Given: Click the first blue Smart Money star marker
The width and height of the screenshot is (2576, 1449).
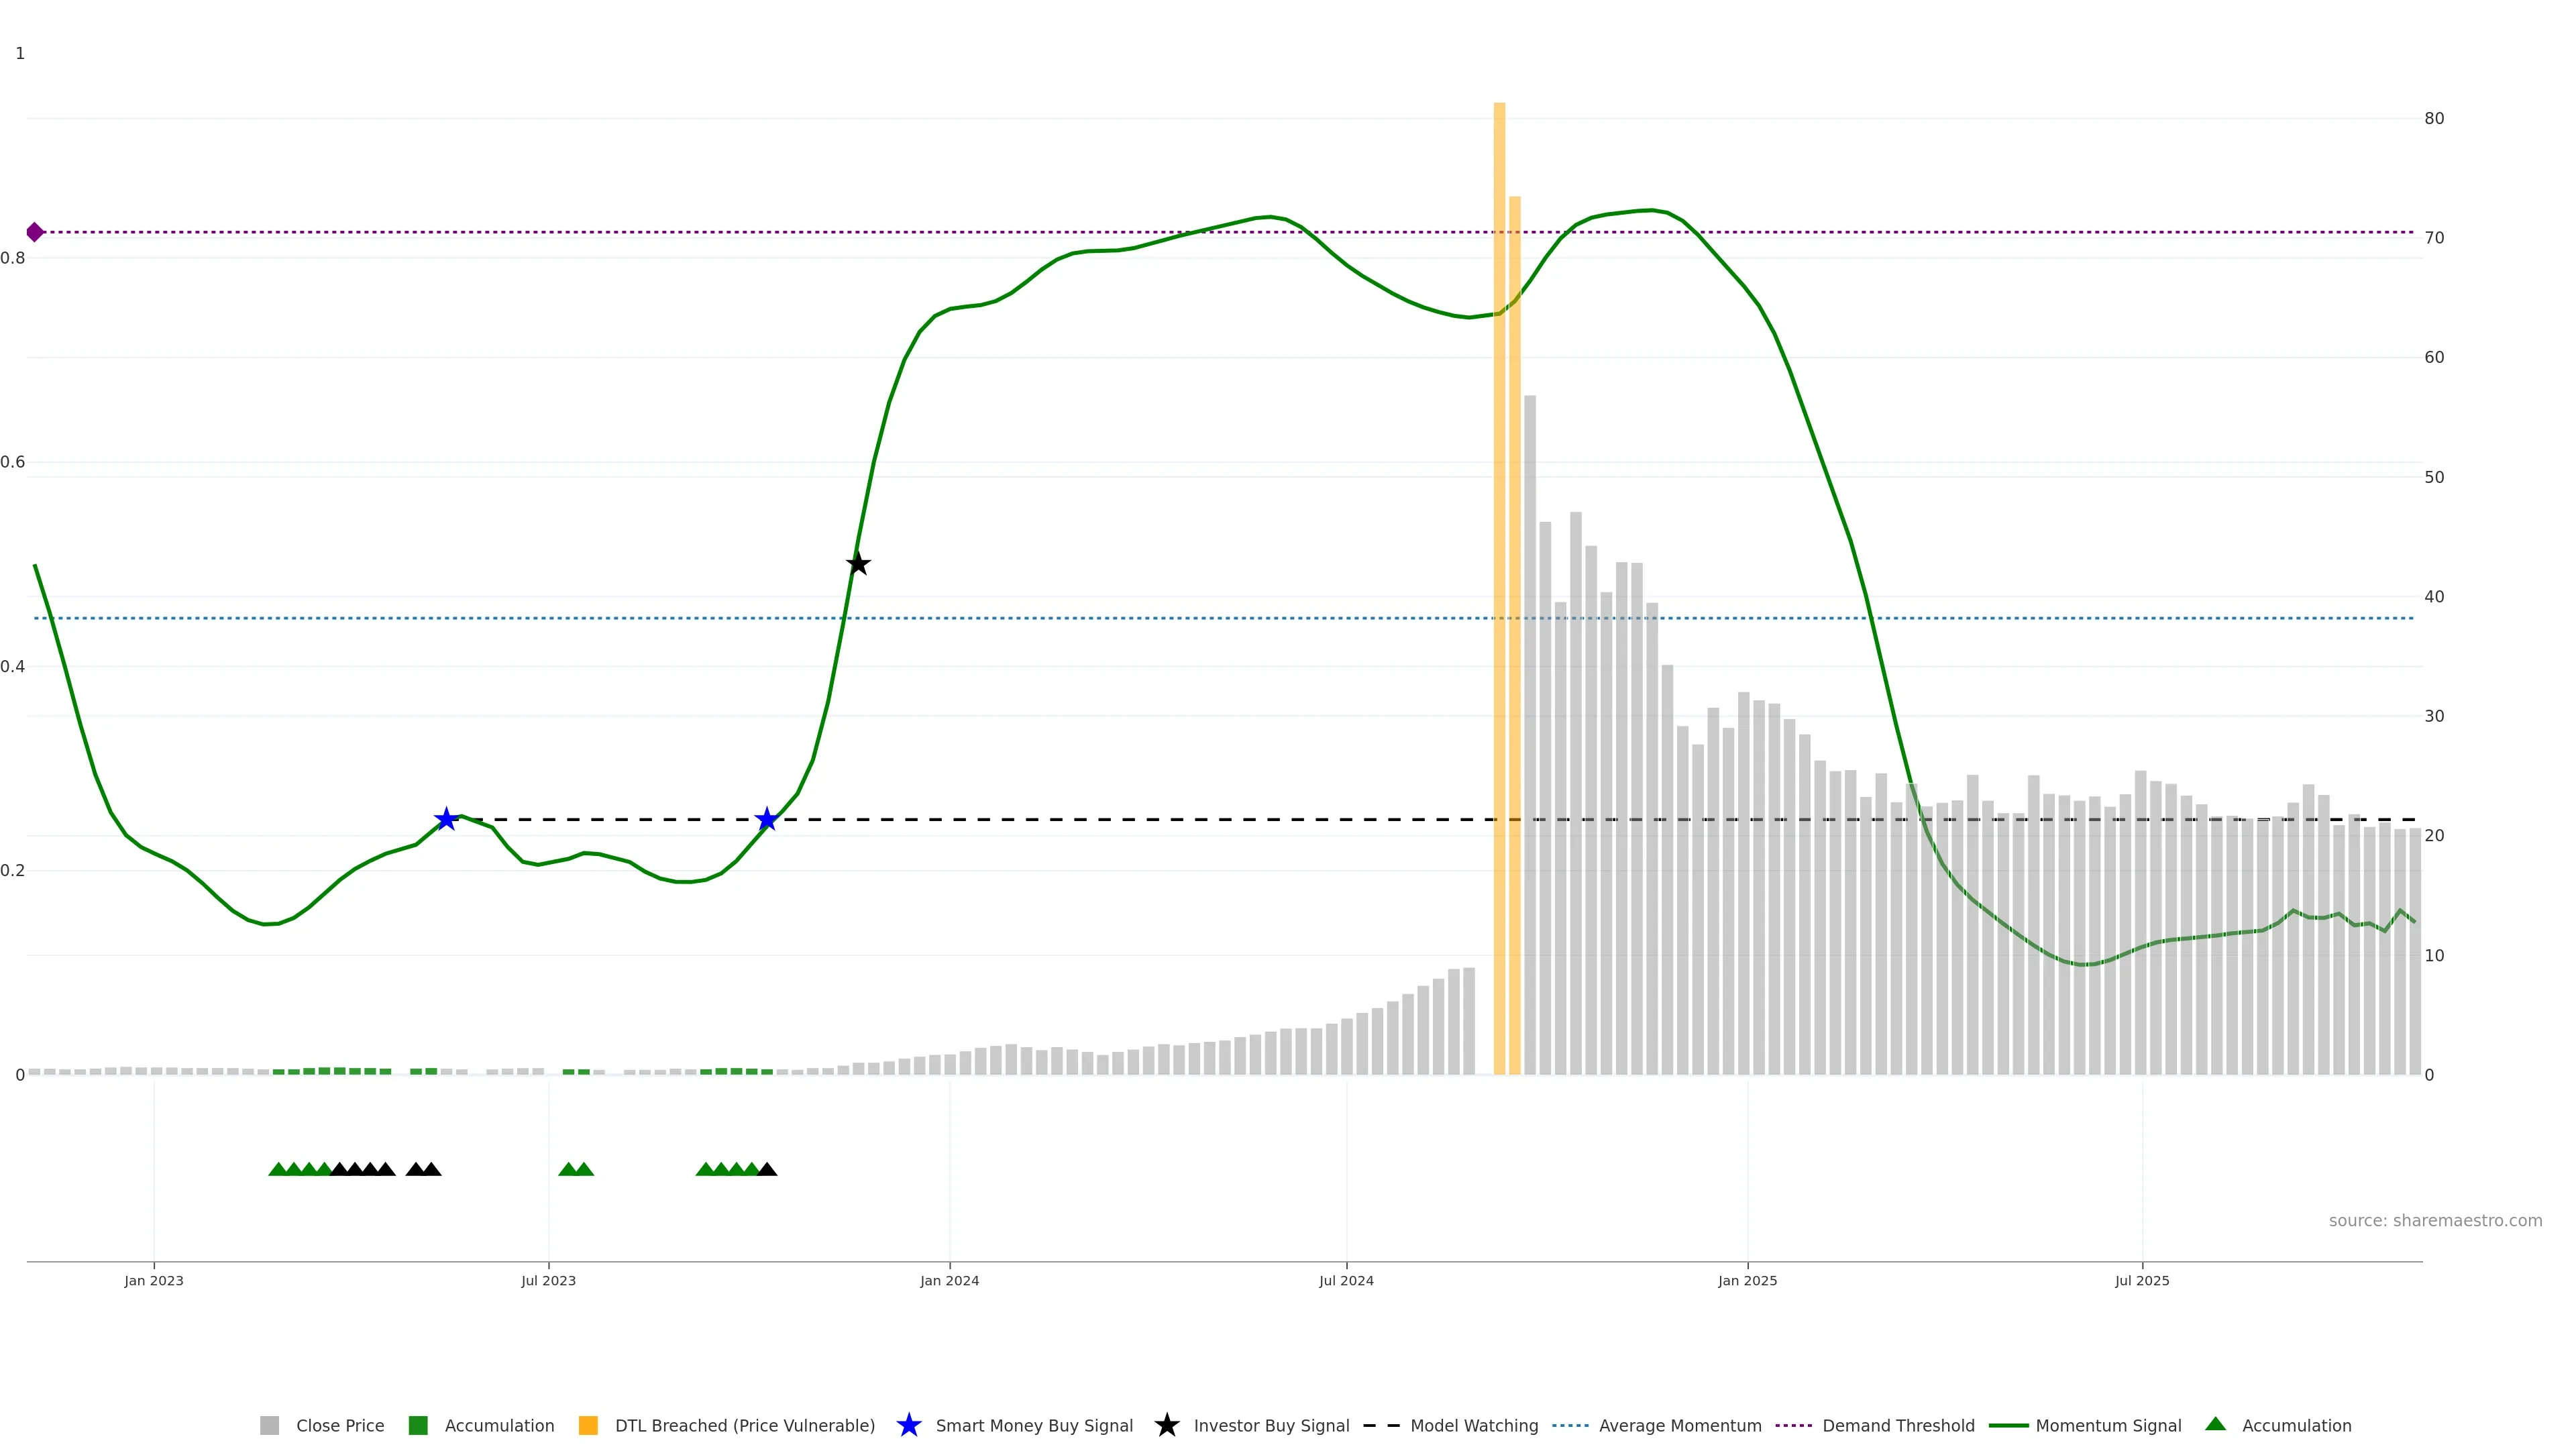Looking at the screenshot, I should click(x=446, y=819).
